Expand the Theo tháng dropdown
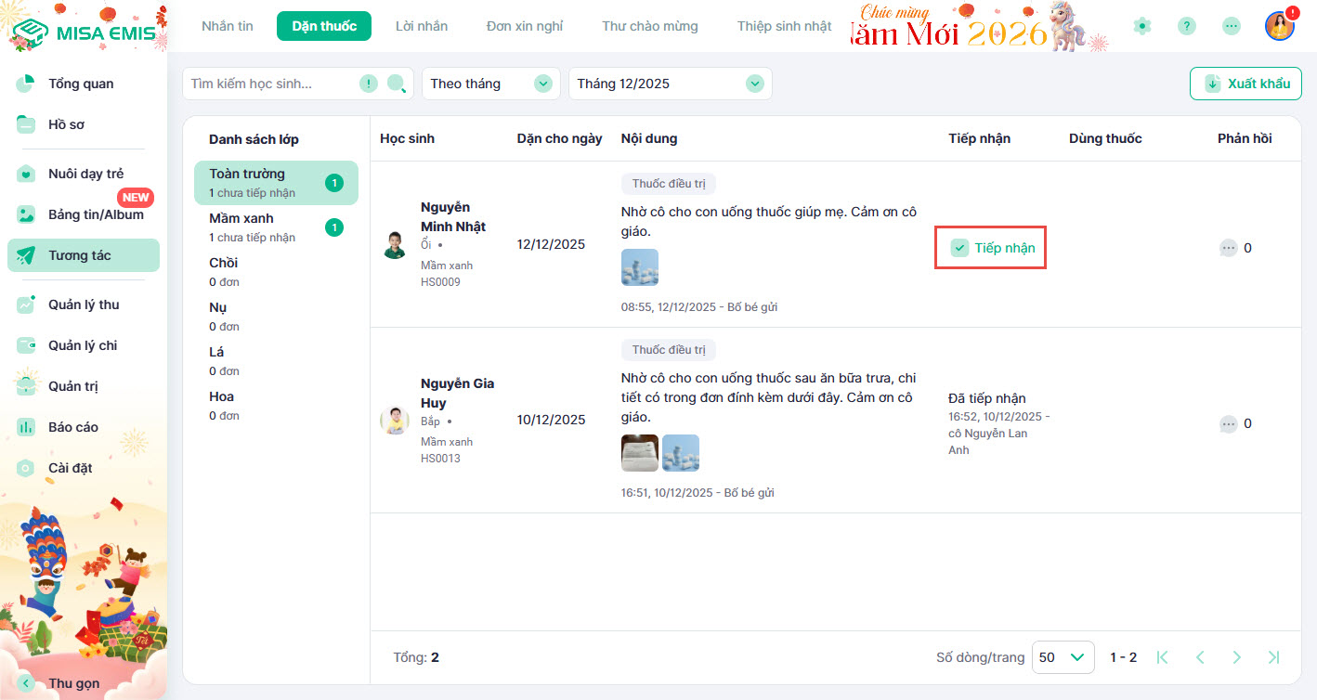 (x=490, y=84)
